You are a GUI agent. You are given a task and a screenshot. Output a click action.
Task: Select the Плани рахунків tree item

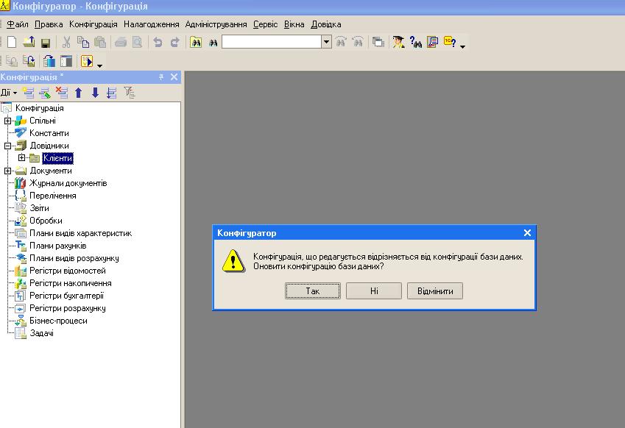coord(58,246)
